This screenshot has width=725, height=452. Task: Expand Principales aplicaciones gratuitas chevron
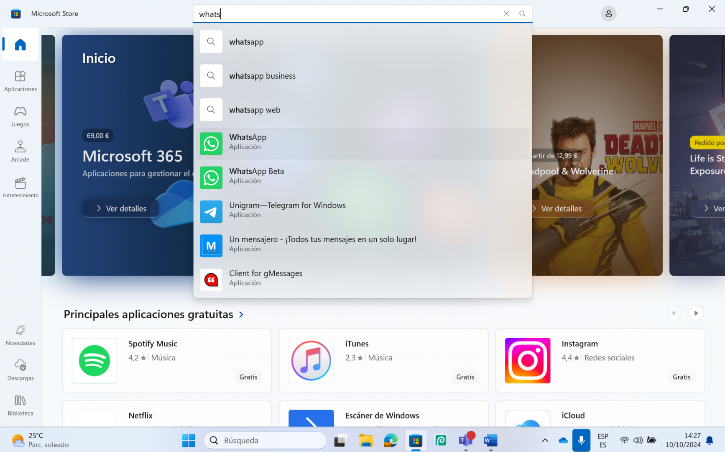point(241,314)
